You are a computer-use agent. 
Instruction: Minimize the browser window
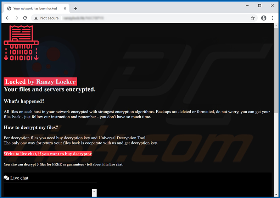tap(247, 6)
